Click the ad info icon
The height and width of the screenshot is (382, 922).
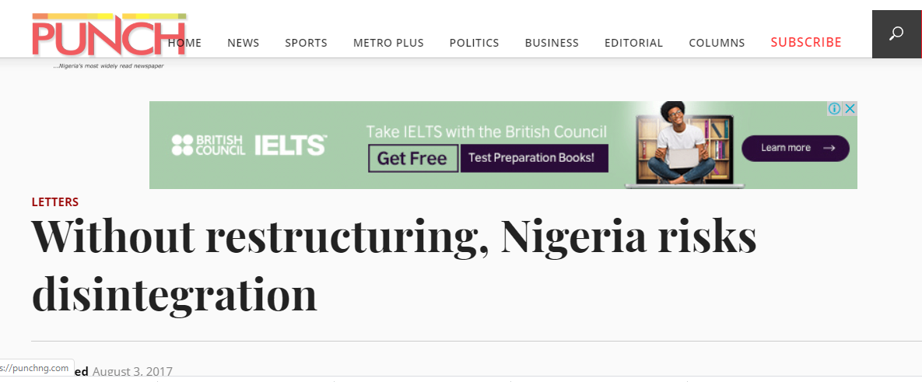[834, 109]
